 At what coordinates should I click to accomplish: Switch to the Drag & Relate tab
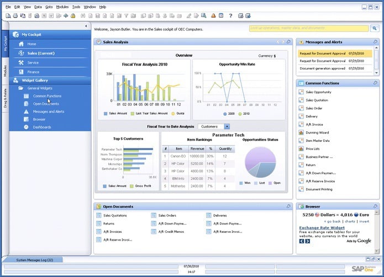coord(5,98)
